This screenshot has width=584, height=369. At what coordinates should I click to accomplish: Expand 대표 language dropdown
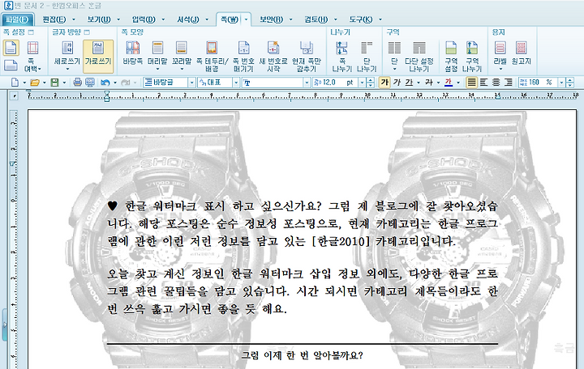pos(236,82)
